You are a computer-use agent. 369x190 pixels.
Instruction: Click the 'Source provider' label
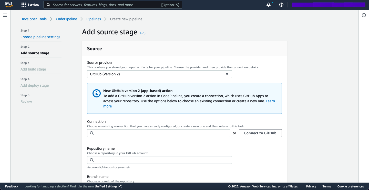point(100,63)
